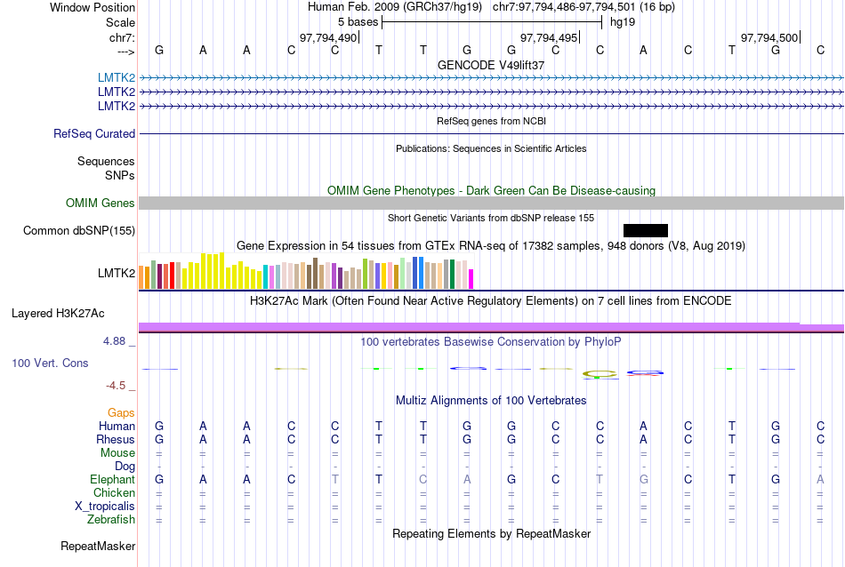The width and height of the screenshot is (845, 567).
Task: Open the GTEx Gene Expression in 54 tissues title
Action: click(x=491, y=246)
